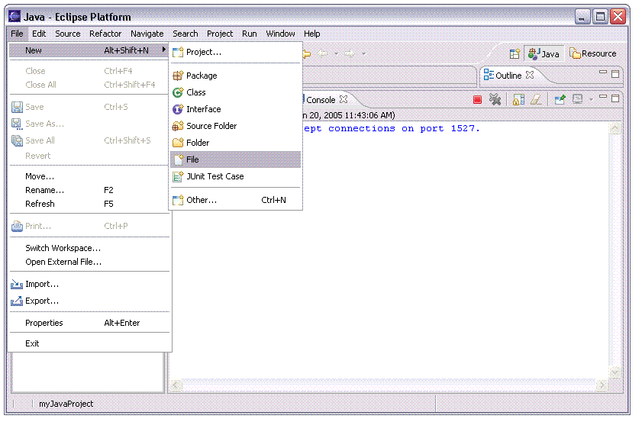642x438 pixels.
Task: Click the red Terminate button in Console
Action: tap(477, 100)
